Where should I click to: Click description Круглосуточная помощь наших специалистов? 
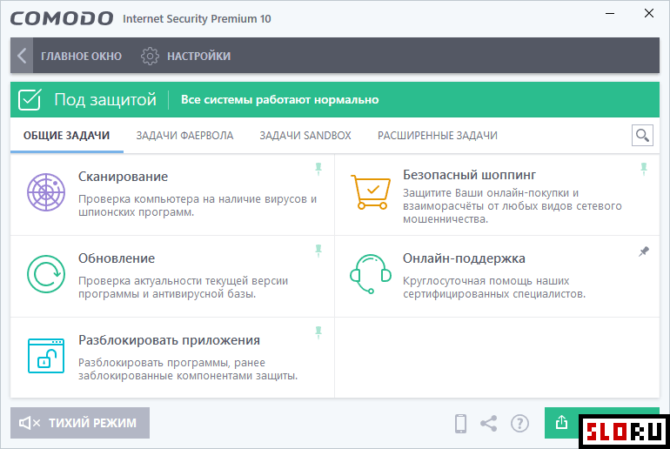(x=494, y=287)
